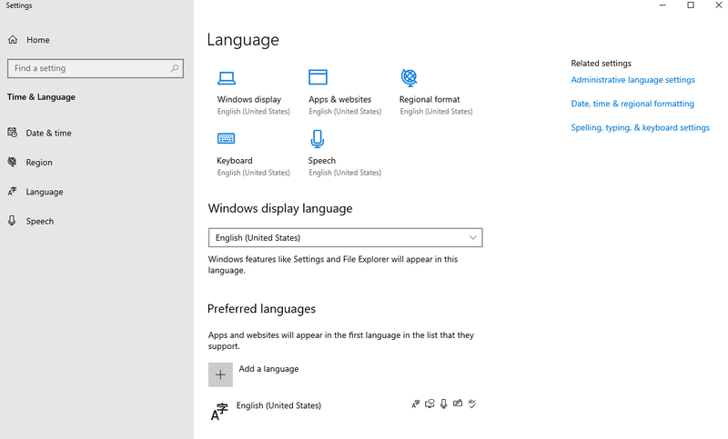Open Region settings page
Screen dimensions: 728x439
coord(39,163)
